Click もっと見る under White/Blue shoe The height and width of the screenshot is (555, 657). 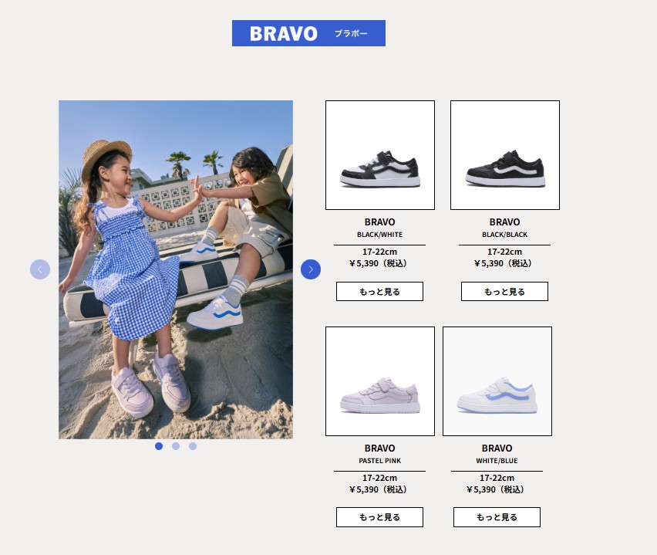pos(497,517)
